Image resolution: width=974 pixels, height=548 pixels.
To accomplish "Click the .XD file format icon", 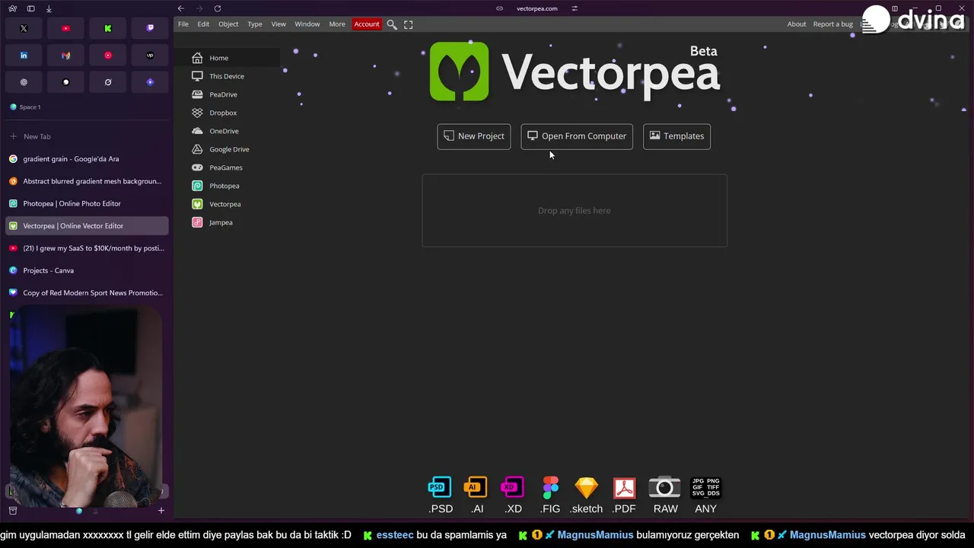I will pyautogui.click(x=513, y=495).
